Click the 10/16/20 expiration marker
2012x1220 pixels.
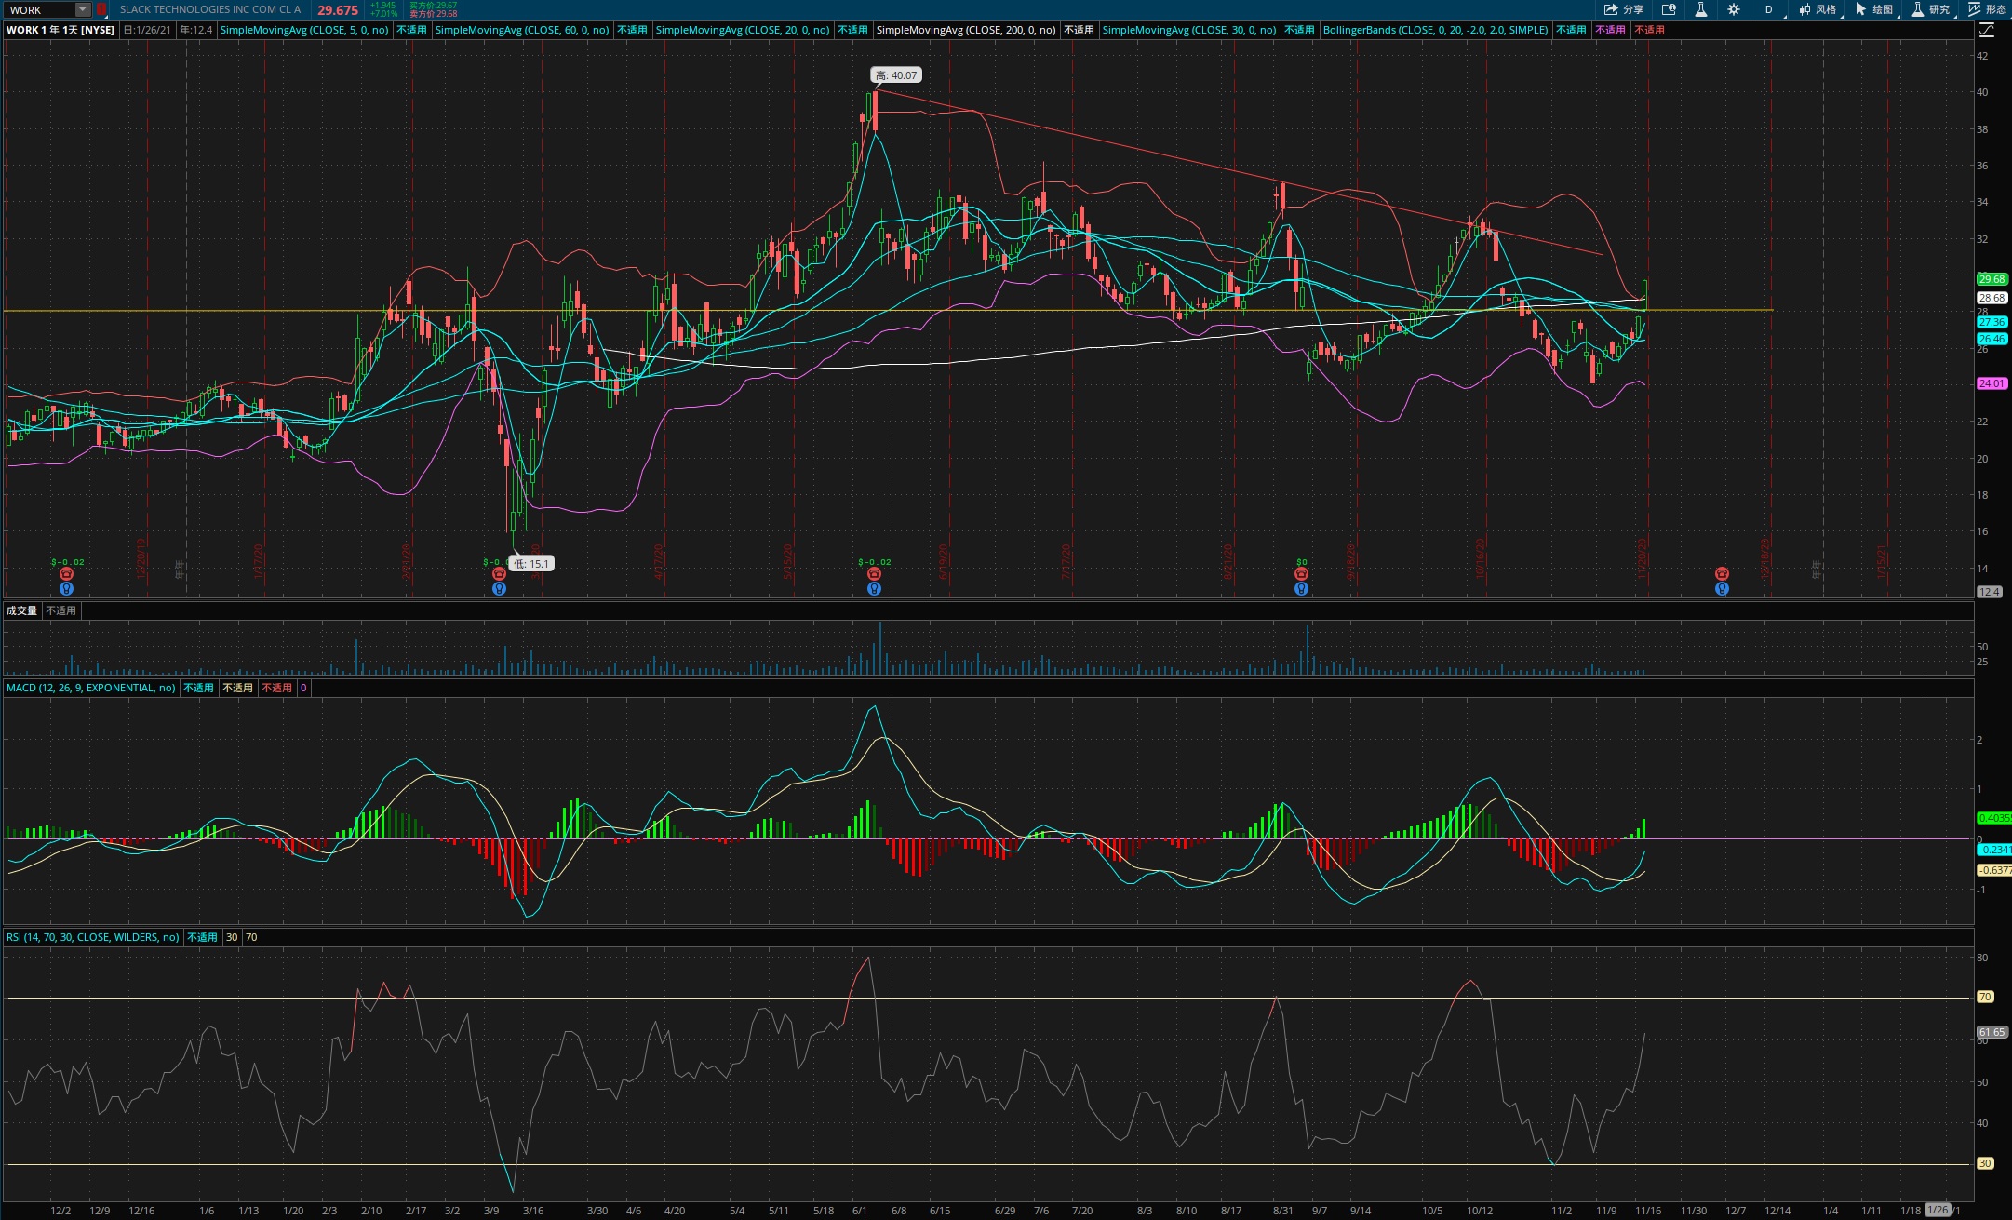tap(1481, 558)
